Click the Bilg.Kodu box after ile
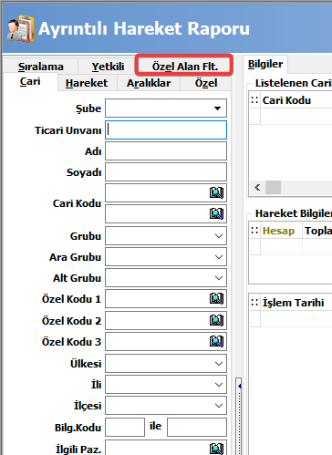 pyautogui.click(x=197, y=427)
